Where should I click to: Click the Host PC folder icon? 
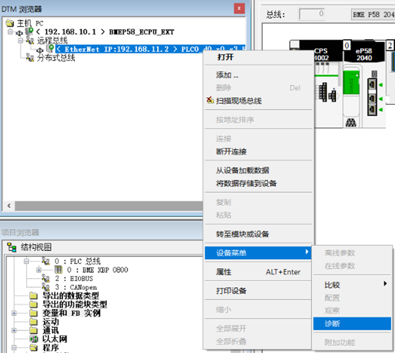10,23
